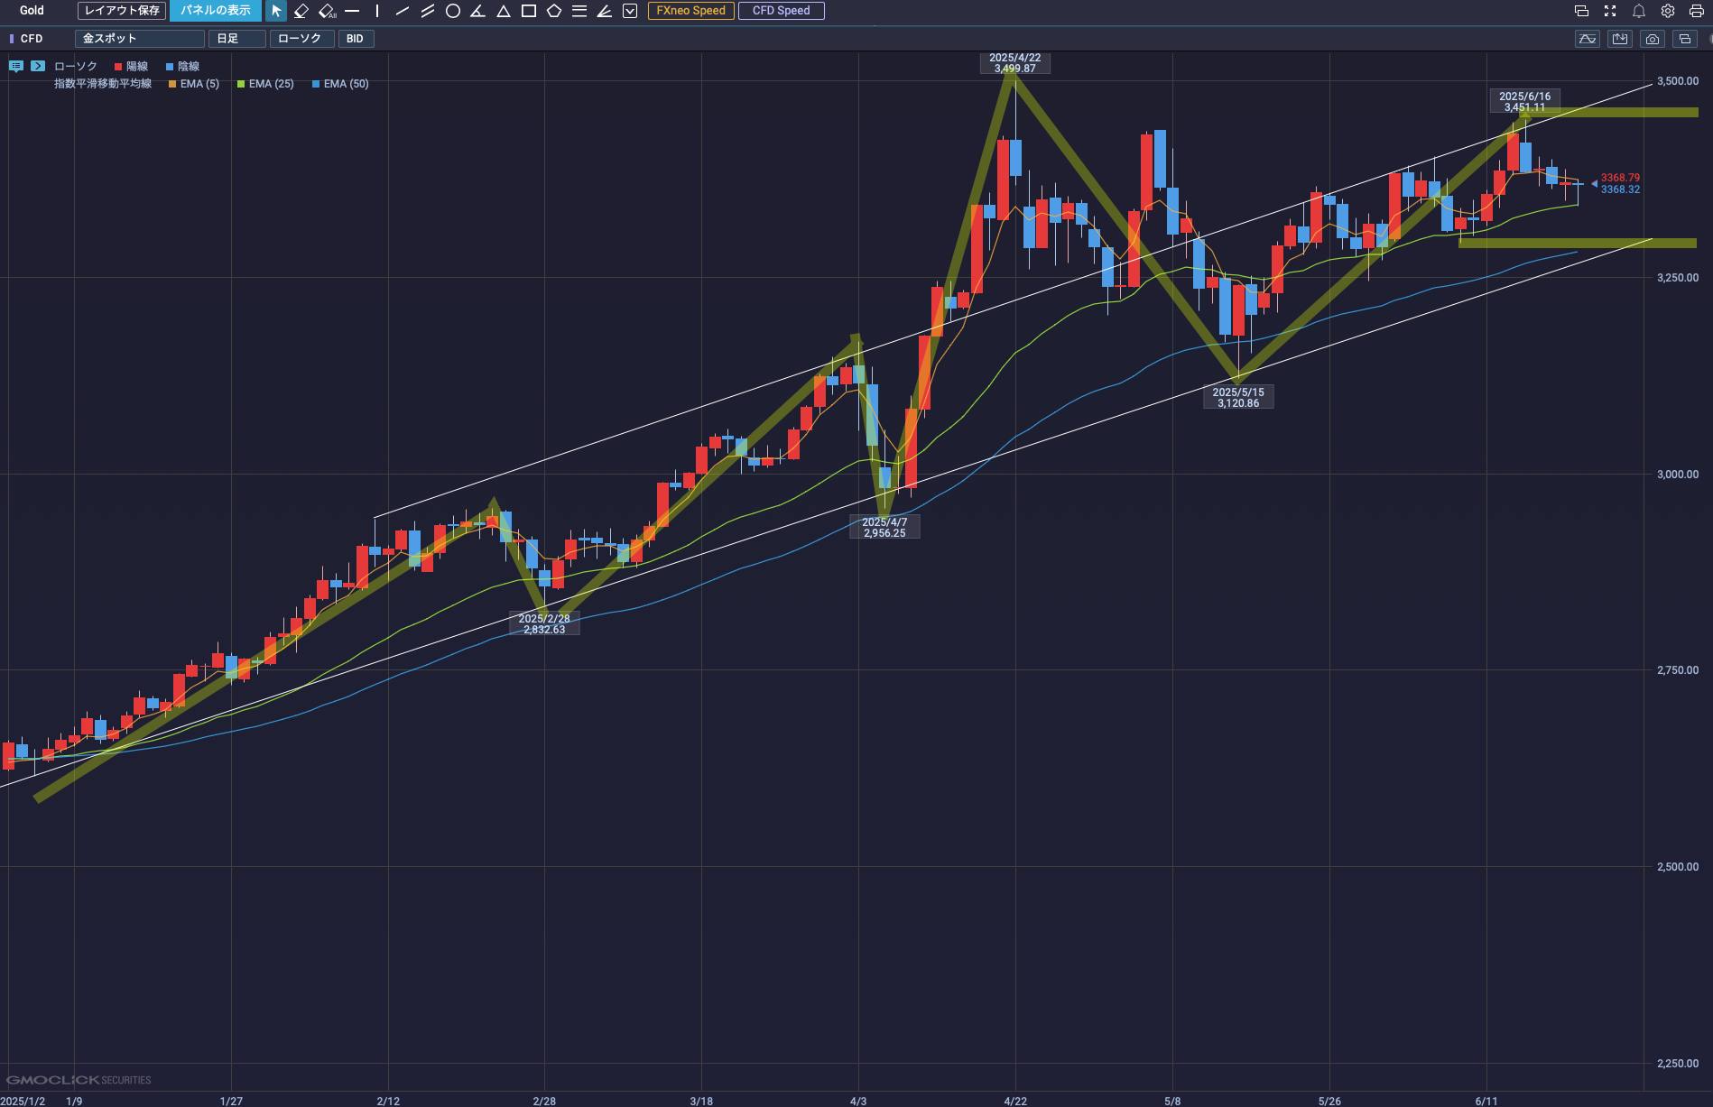Click the import/export chart settings icon
The width and height of the screenshot is (1713, 1107).
[1620, 39]
